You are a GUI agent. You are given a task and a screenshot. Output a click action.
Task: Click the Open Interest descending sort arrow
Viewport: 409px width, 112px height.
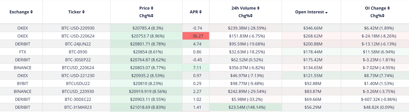326,12
